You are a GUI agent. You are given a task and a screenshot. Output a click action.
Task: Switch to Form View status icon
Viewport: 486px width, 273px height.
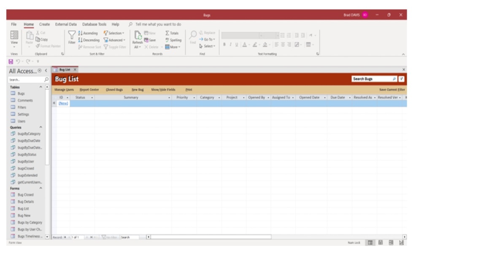pyautogui.click(x=370, y=243)
